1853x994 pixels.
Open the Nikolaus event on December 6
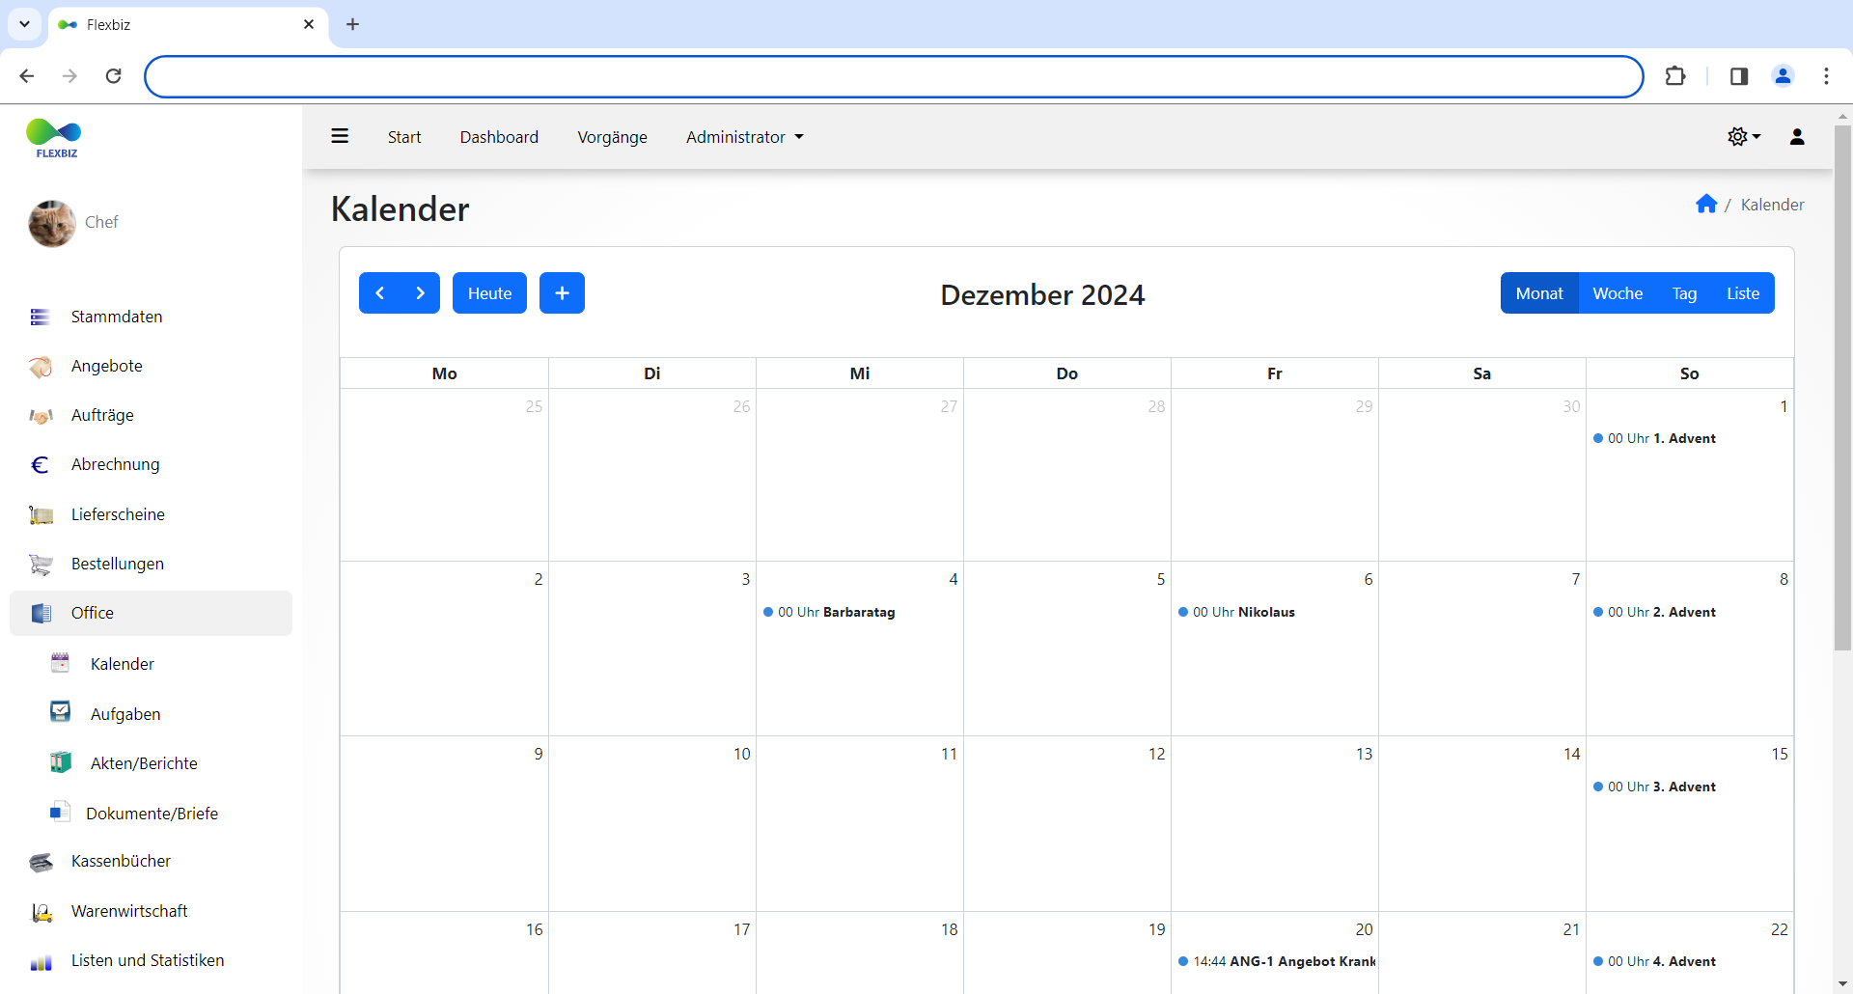pyautogui.click(x=1237, y=612)
